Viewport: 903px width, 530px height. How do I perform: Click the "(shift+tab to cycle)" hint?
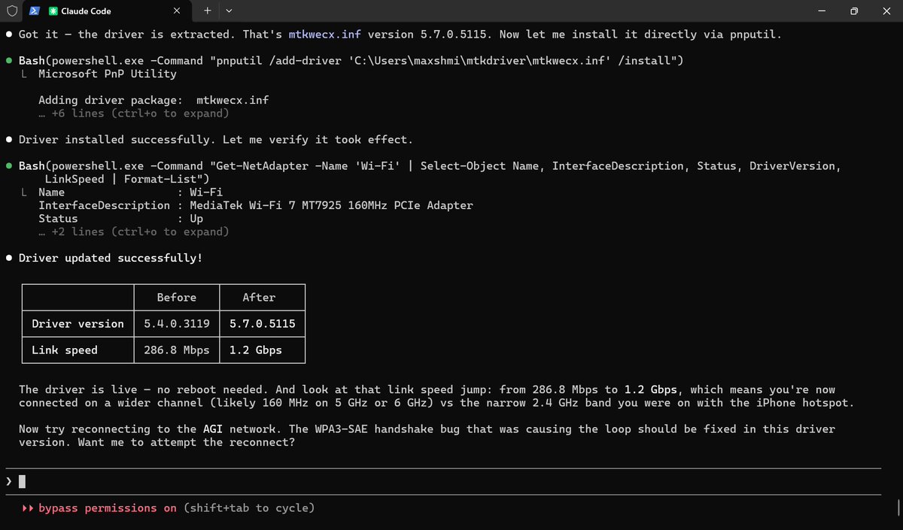(x=249, y=508)
